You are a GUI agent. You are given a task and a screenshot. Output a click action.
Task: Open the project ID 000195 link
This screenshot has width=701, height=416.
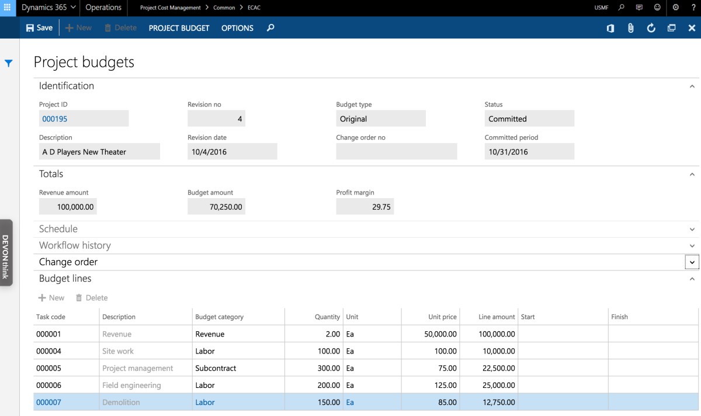pos(54,119)
